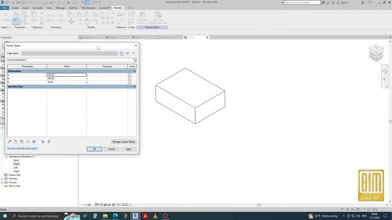Click the Move Parameter Down icon
The height and width of the screenshot is (220, 392).
point(34,142)
